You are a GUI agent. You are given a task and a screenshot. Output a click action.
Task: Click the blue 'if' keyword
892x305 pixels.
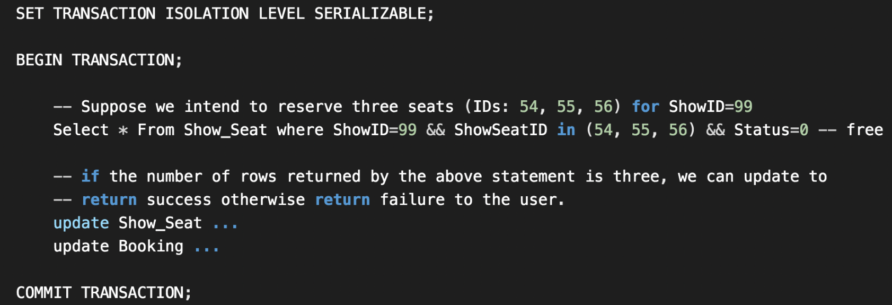[x=90, y=176]
